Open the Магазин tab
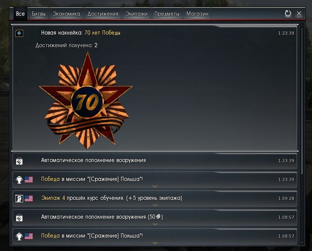This screenshot has width=312, height=251. pyautogui.click(x=198, y=13)
